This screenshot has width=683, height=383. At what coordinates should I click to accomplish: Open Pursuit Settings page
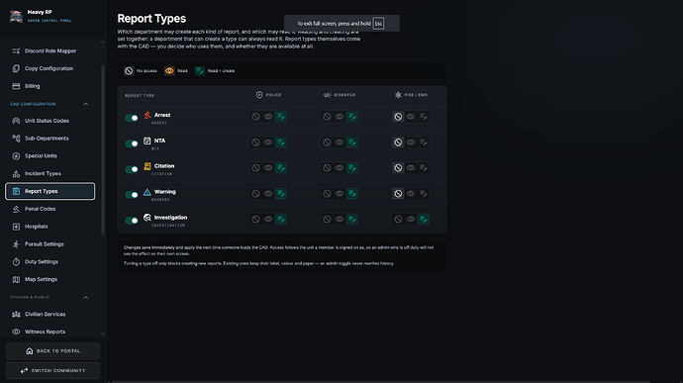(x=50, y=244)
